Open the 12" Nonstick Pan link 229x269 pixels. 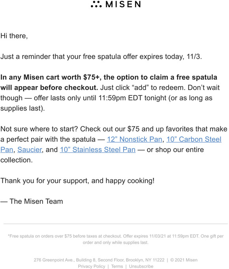click(x=135, y=139)
